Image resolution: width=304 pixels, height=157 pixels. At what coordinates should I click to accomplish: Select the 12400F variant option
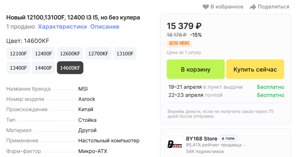(43, 54)
